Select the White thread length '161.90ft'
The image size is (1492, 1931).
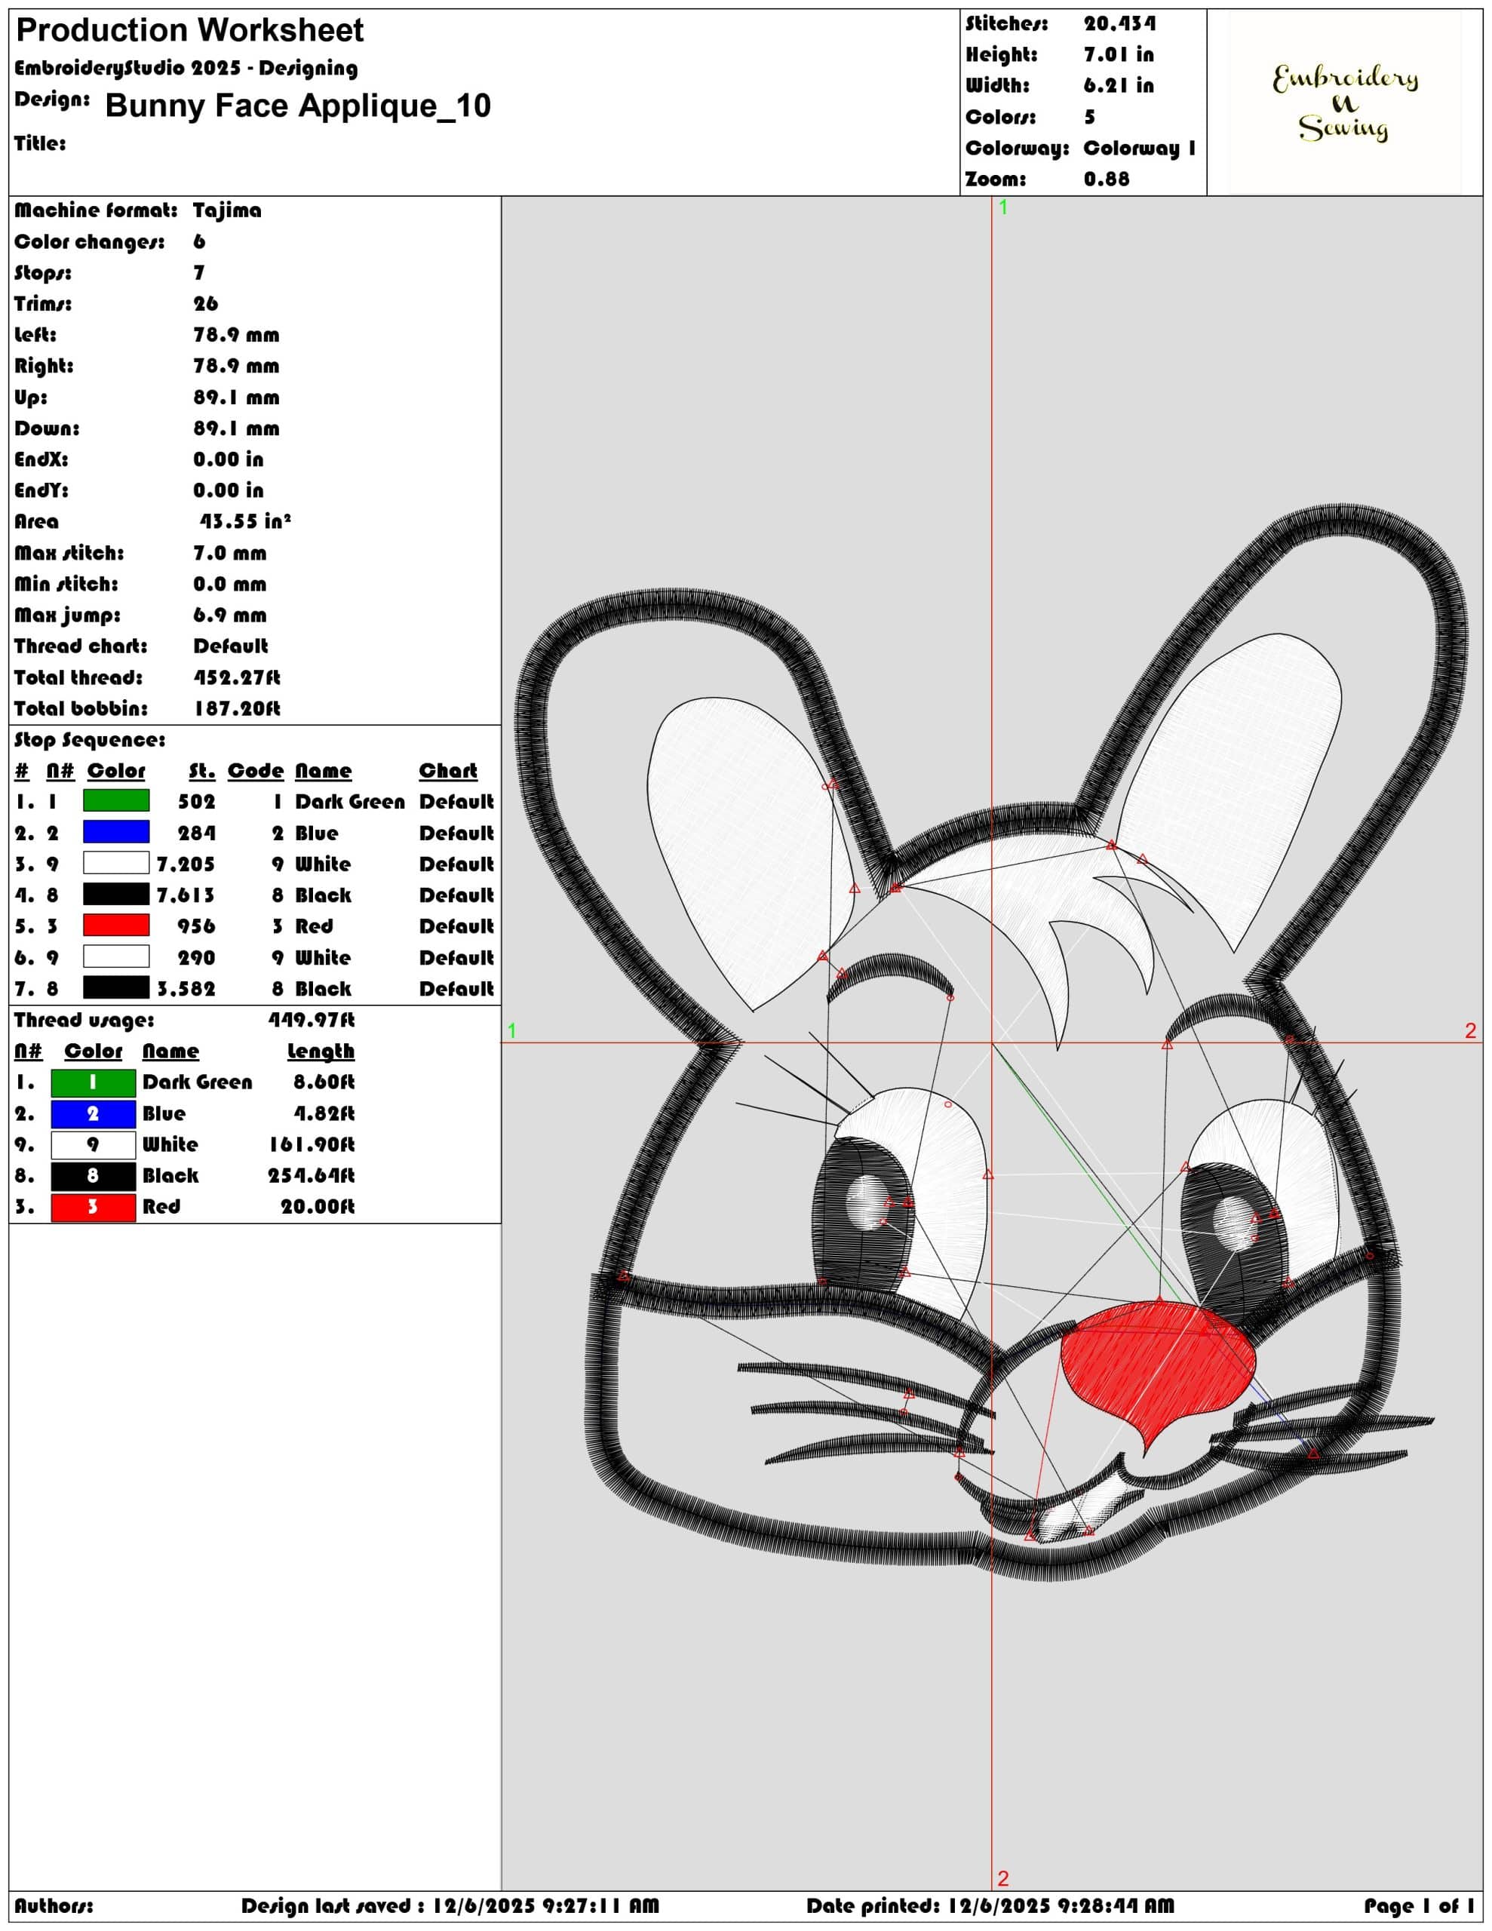[x=312, y=1145]
